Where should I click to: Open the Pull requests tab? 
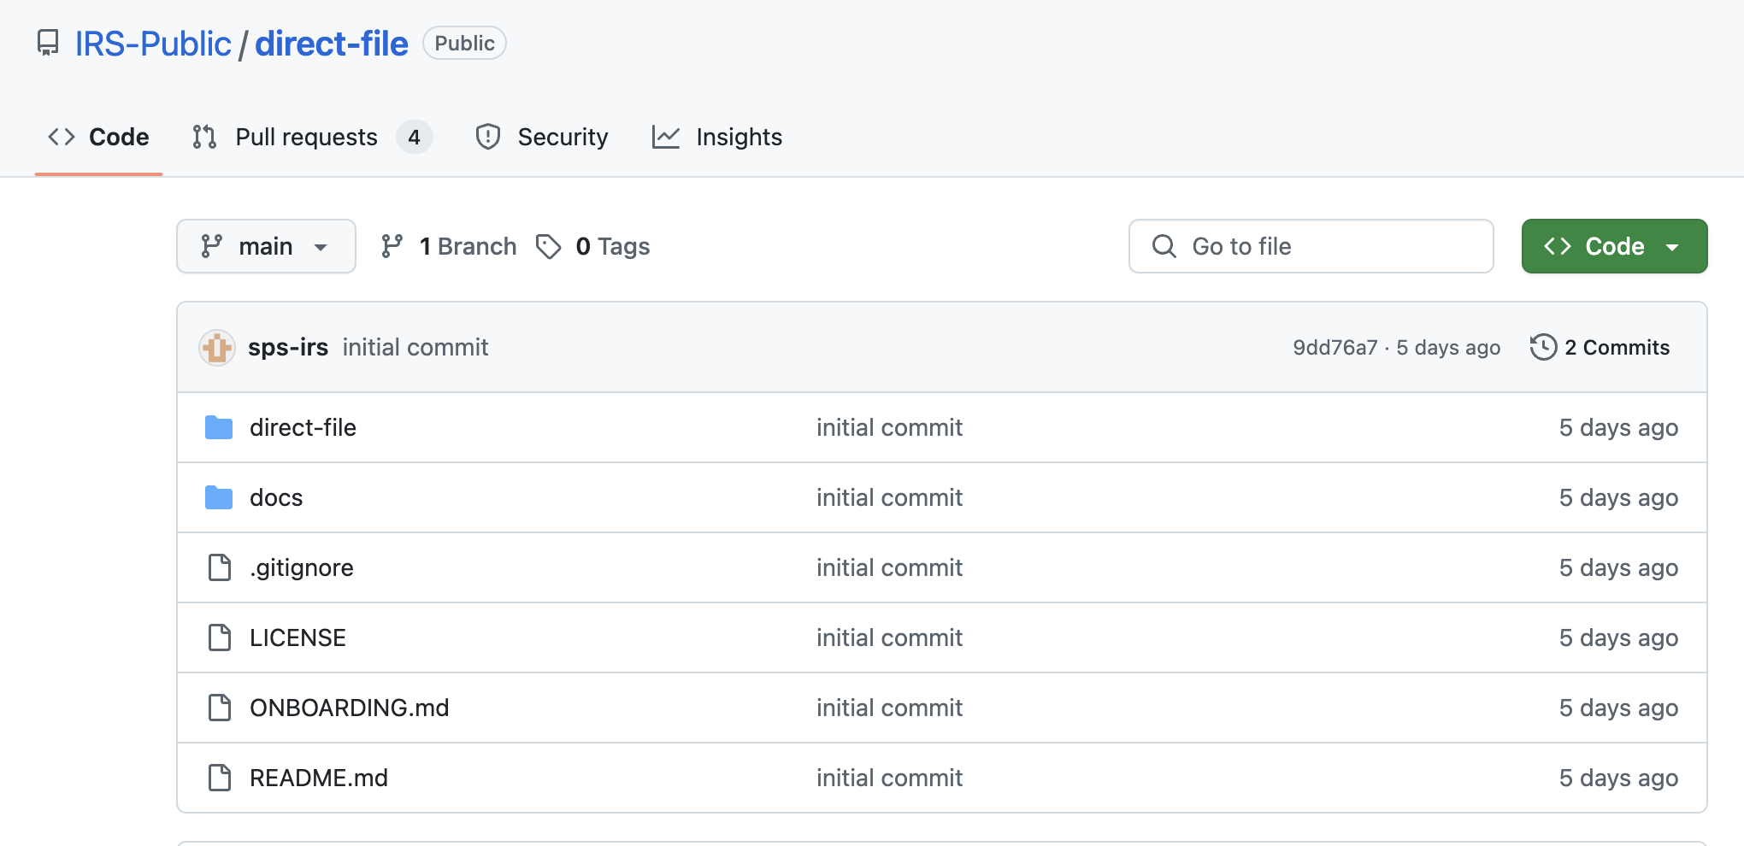point(312,137)
